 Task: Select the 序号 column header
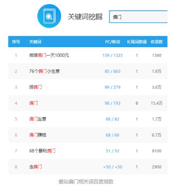click(x=16, y=42)
